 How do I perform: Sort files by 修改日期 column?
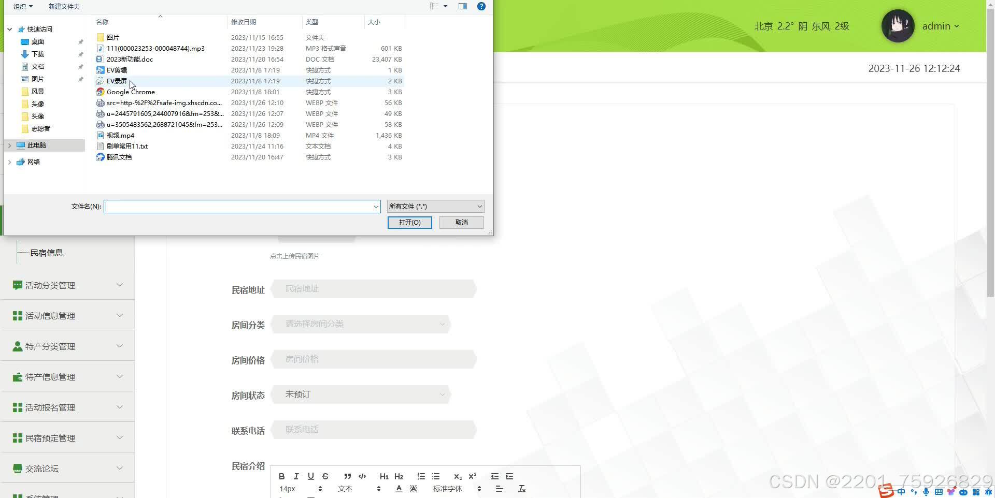[264, 22]
